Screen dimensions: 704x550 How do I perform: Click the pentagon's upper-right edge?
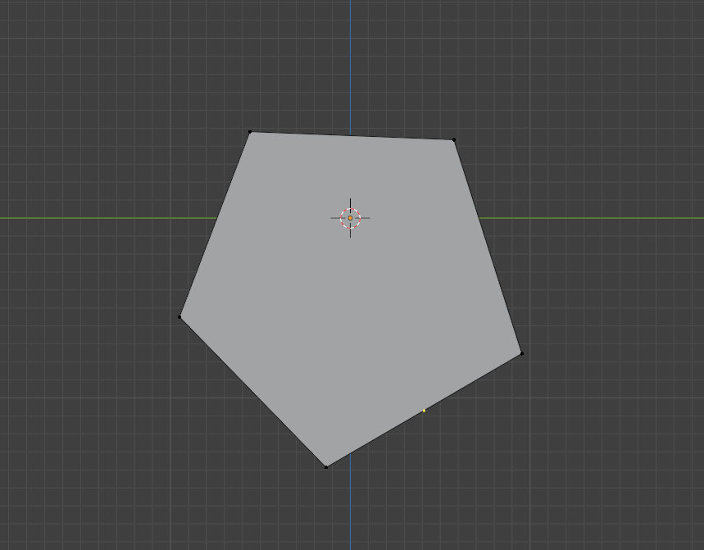488,247
